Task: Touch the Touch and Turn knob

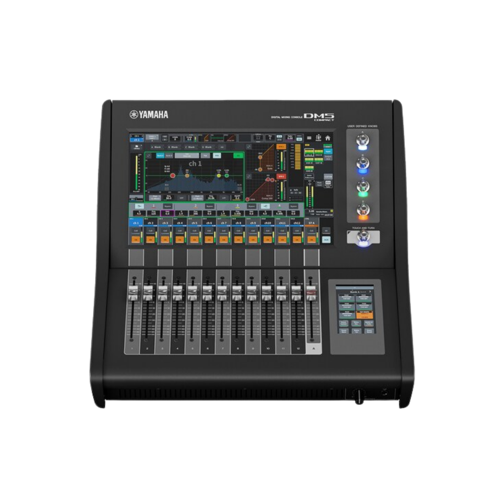Action: [363, 238]
